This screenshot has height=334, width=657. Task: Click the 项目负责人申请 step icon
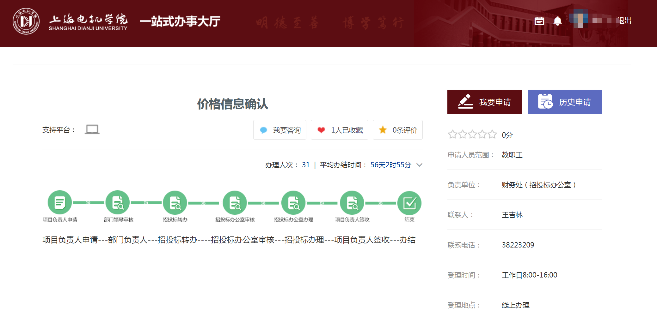(60, 202)
